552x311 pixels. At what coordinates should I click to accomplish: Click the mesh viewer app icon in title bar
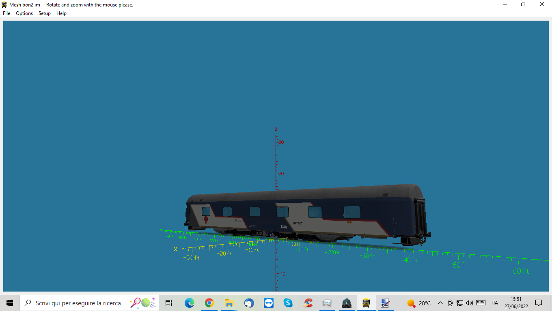(x=4, y=5)
